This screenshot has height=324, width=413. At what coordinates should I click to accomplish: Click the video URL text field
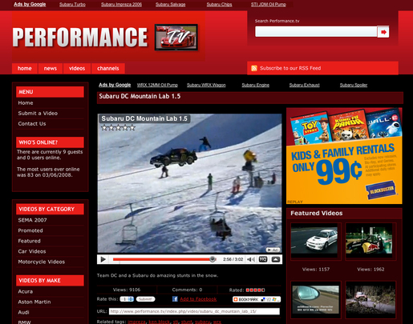(194, 311)
